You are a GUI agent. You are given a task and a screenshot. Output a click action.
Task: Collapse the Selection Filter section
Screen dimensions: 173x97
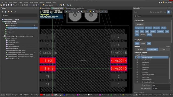[134, 21]
